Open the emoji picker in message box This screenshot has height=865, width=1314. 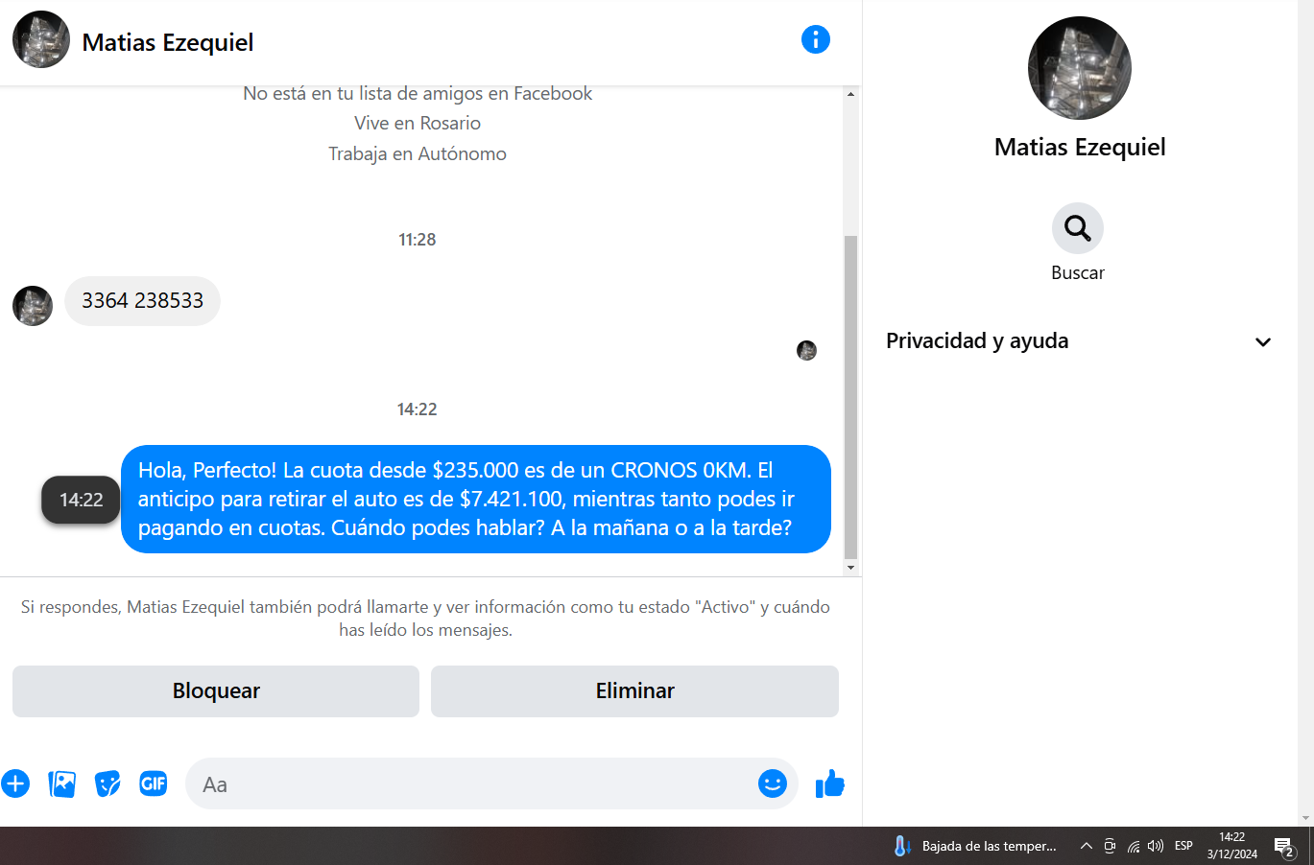(x=773, y=783)
